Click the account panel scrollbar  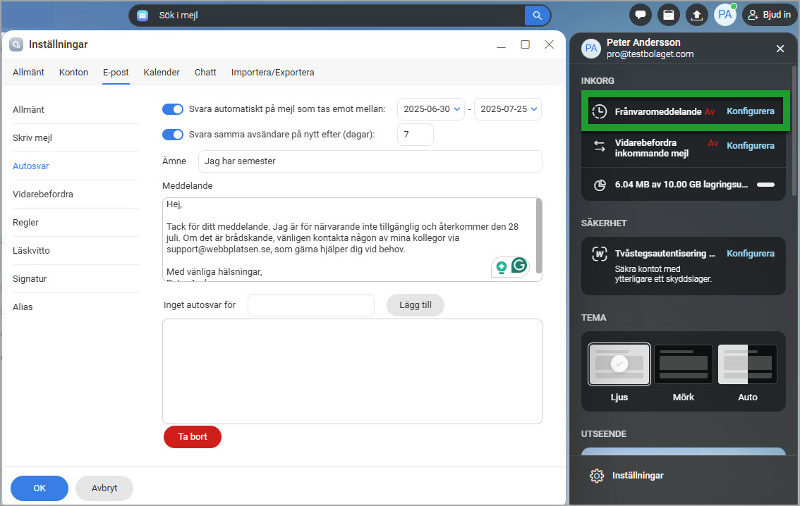tap(795, 130)
